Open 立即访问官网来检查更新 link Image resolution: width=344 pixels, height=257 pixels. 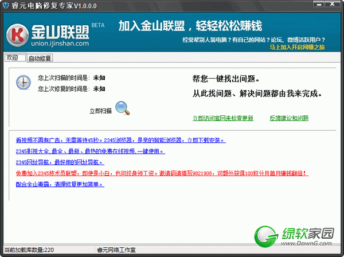[x=223, y=118]
